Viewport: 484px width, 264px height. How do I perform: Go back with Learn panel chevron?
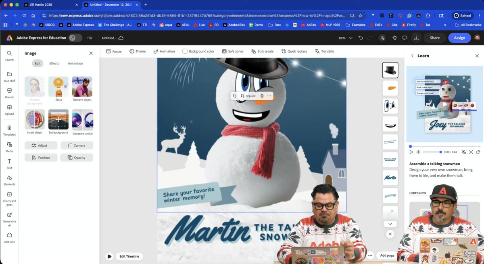[x=412, y=56]
